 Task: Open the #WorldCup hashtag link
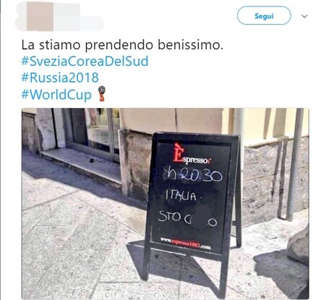(x=56, y=94)
